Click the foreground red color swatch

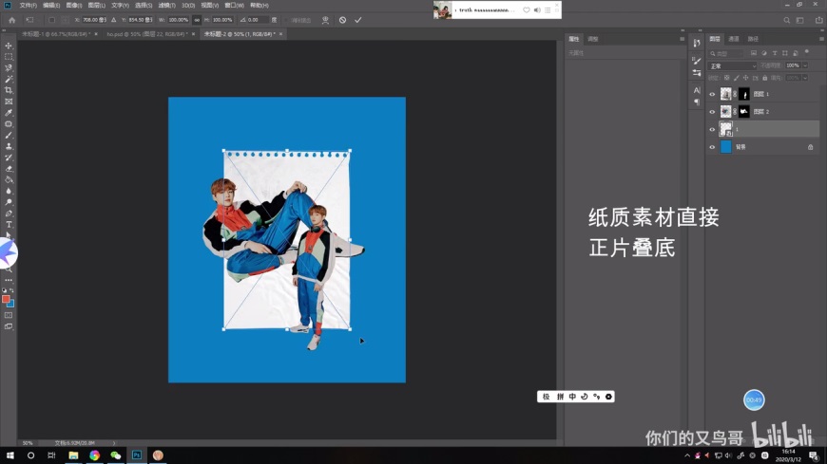(x=6, y=299)
